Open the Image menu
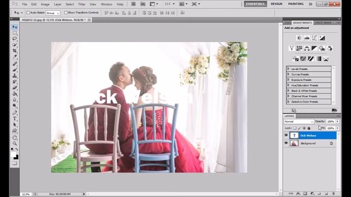Viewport: 351px width, 197px height. [45, 4]
